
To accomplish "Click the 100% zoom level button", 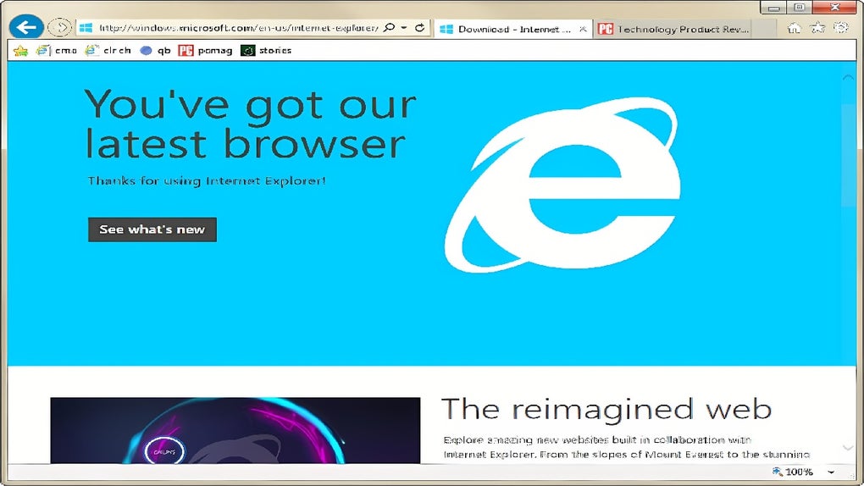I will 792,472.
